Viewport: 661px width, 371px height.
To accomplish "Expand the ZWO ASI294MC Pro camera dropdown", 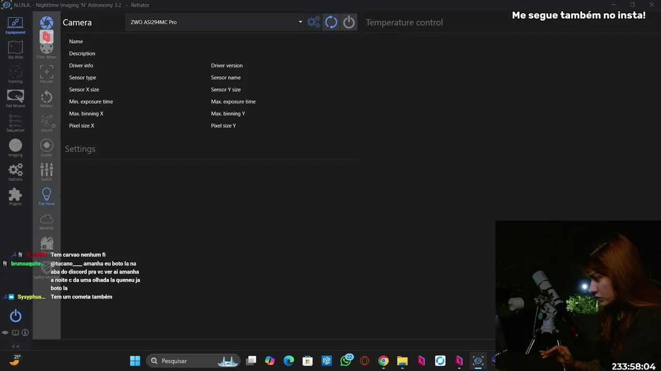I will 215,22.
